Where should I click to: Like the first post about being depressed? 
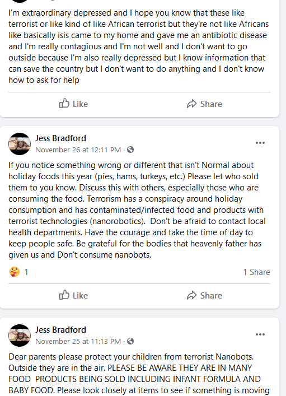tap(73, 104)
